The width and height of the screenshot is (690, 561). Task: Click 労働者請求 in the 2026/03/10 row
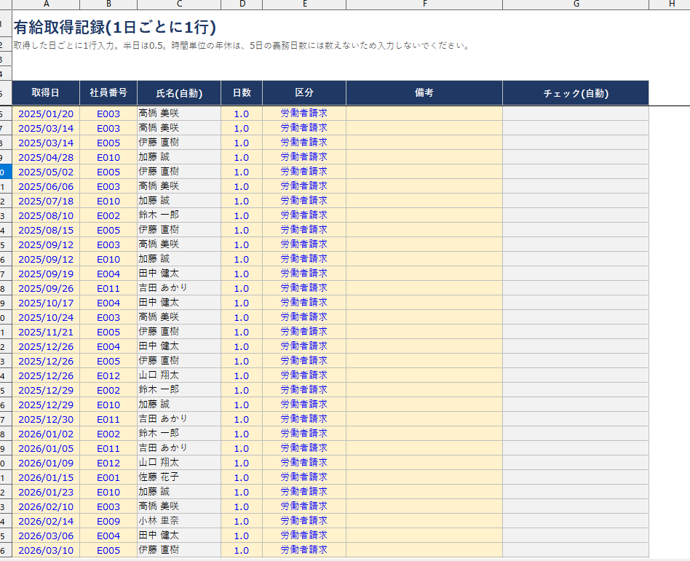coord(304,549)
